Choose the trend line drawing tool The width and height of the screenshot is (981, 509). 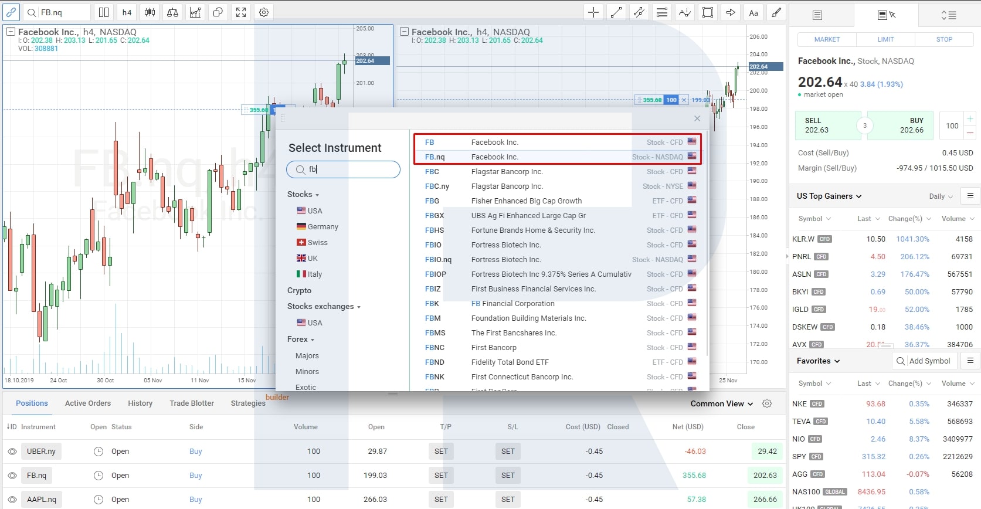click(x=616, y=12)
